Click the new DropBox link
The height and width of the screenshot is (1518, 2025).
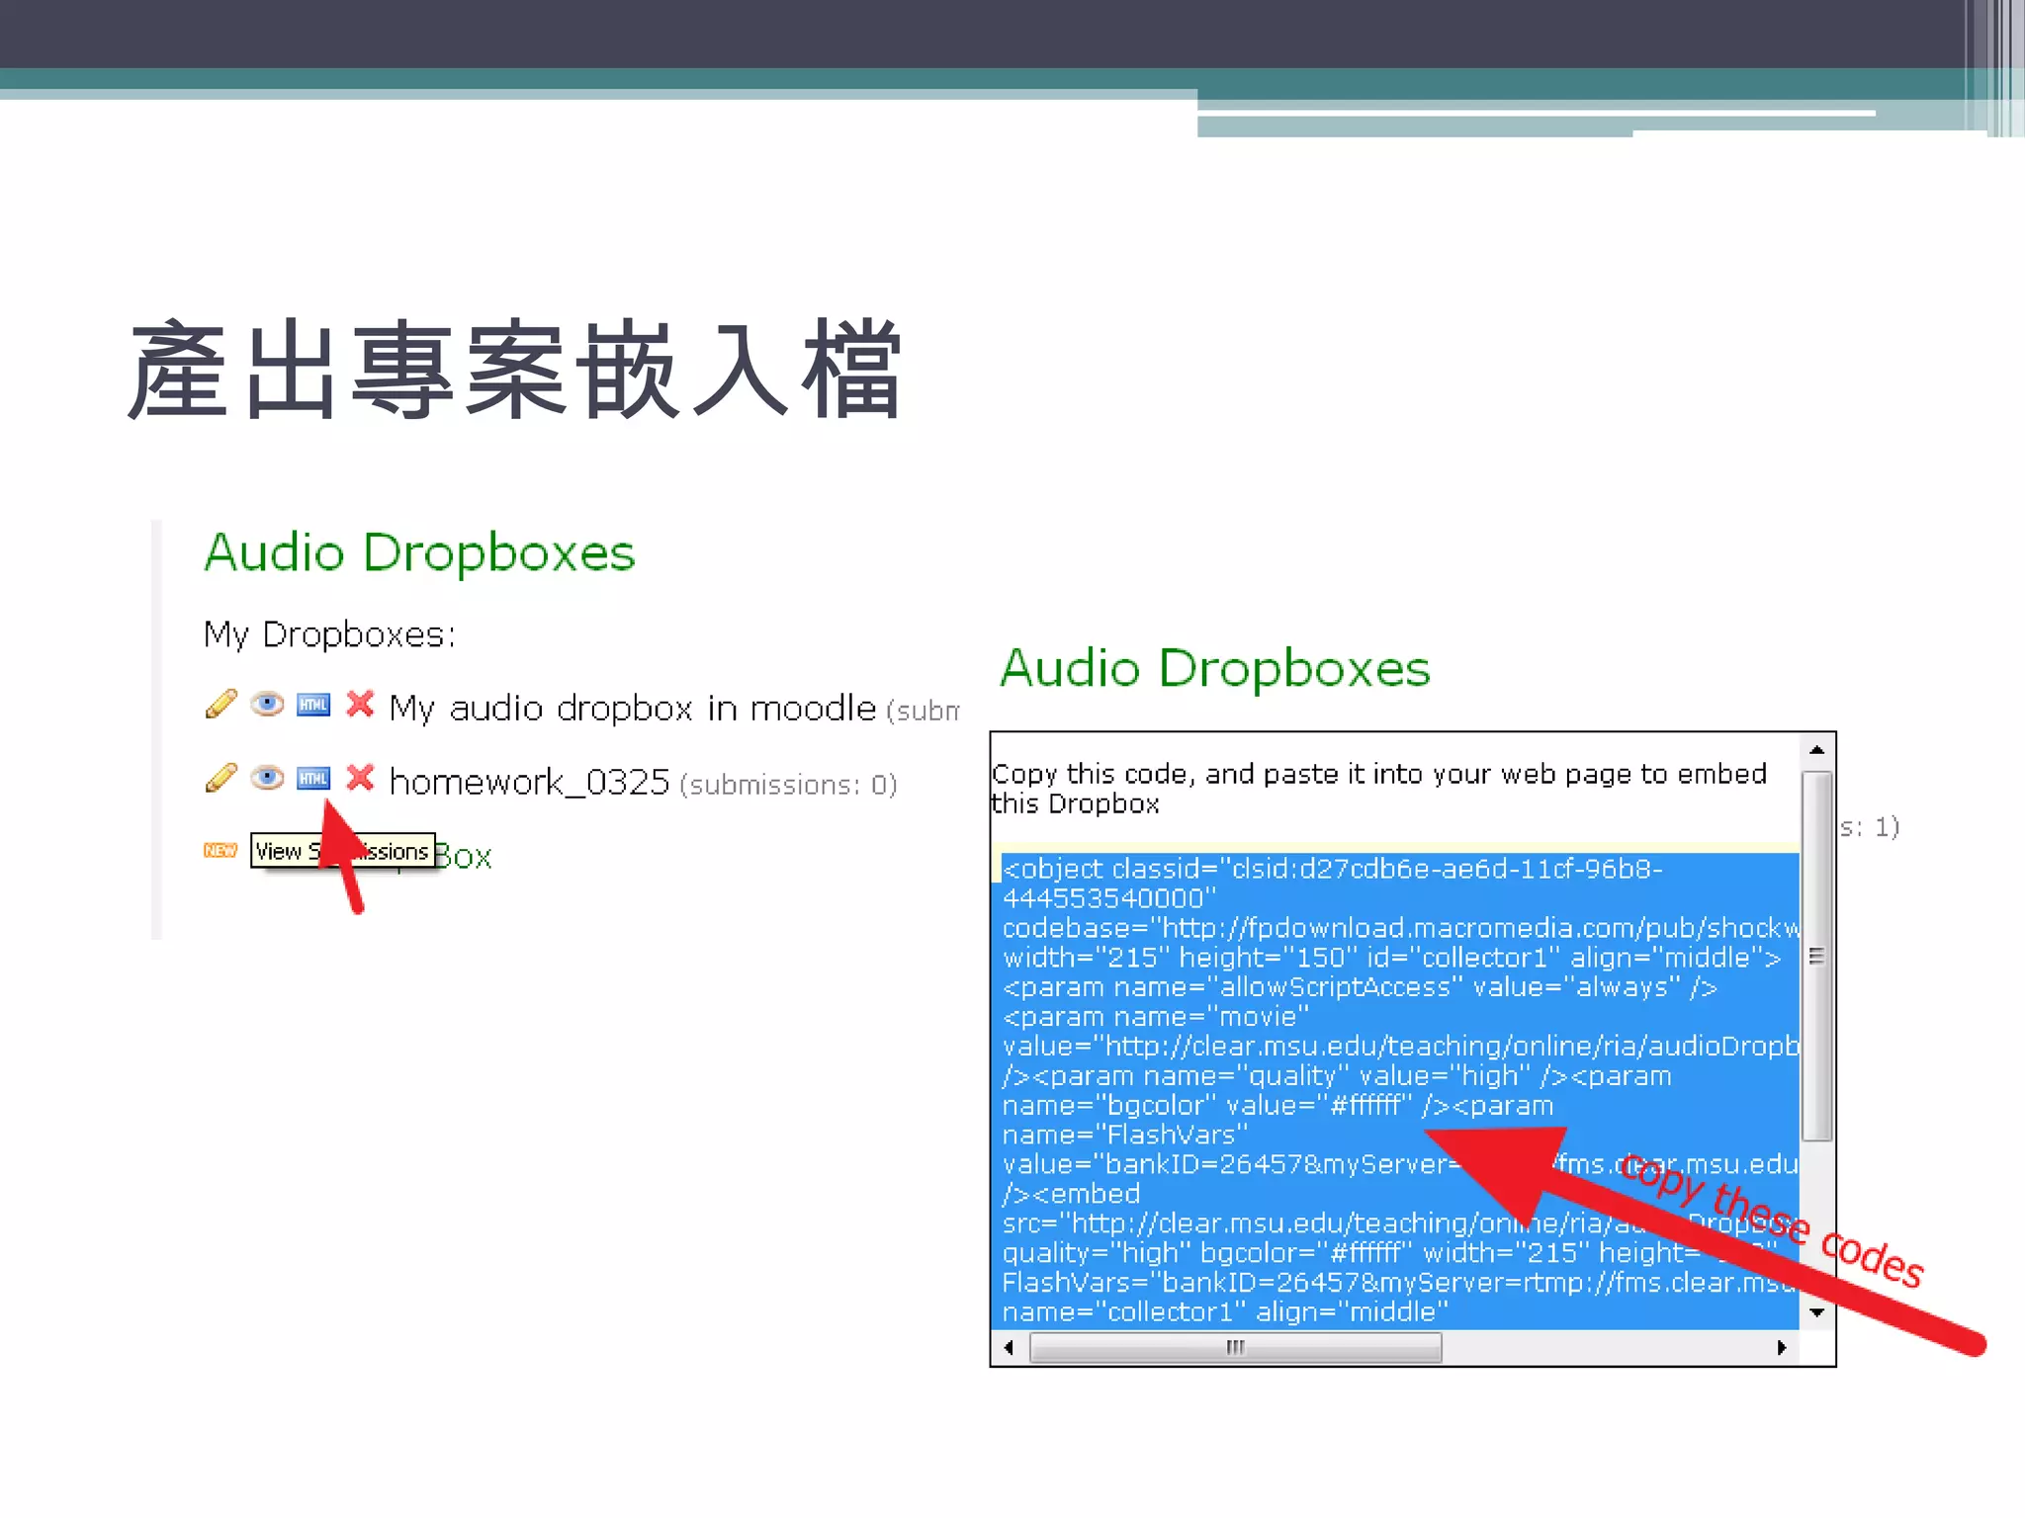[463, 856]
